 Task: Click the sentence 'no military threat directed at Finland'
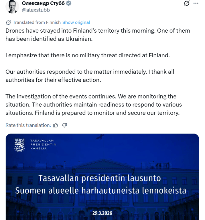tap(88, 55)
